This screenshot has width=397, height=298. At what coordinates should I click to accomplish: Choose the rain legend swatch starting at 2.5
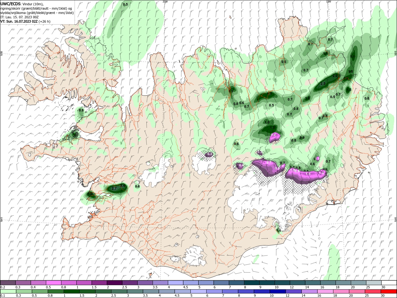pyautogui.click(x=119, y=291)
